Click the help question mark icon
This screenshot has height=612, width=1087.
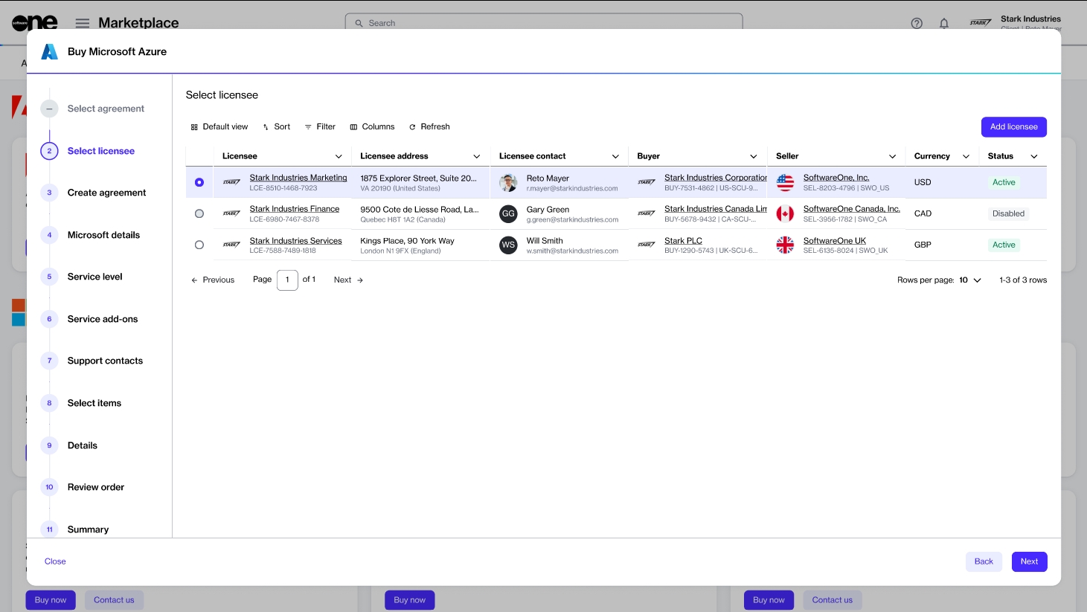tap(917, 23)
